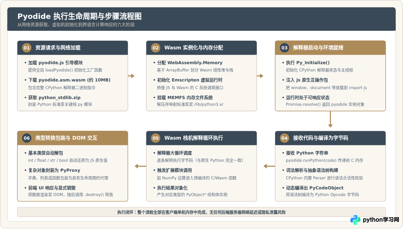Image resolution: width=403 pixels, height=229 pixels.
Task: Click the heading 'Wasm 实例化与内存分配'
Action: 194,48
